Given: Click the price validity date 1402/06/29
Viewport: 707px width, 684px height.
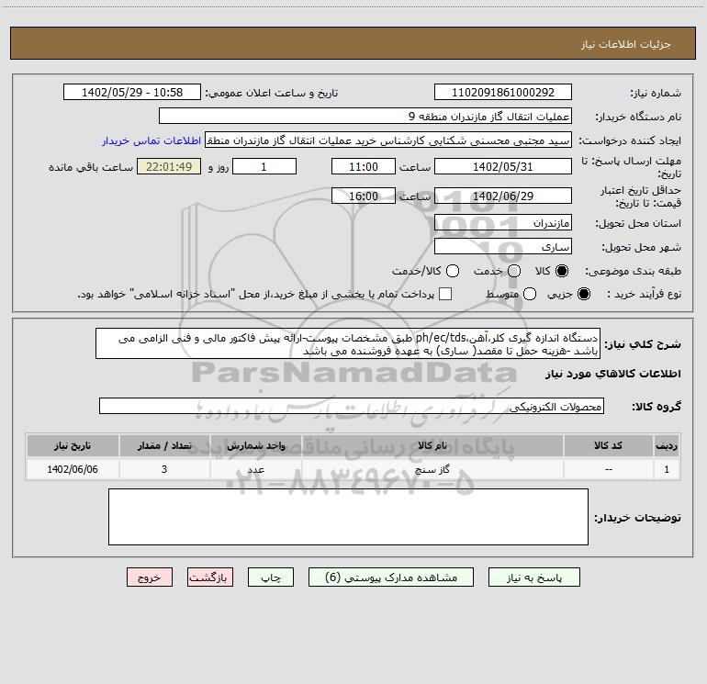Looking at the screenshot, I should [503, 196].
